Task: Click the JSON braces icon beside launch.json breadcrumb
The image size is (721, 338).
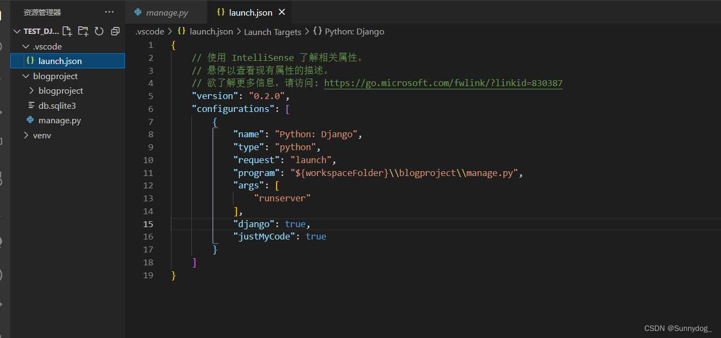Action: click(x=181, y=31)
